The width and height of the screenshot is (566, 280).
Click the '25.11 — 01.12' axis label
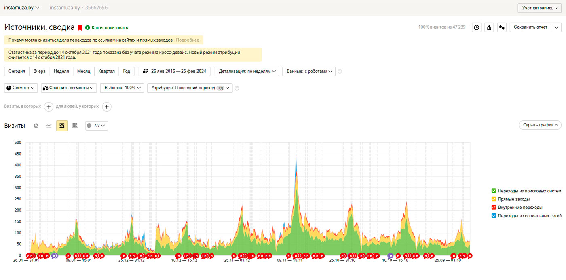click(x=237, y=261)
